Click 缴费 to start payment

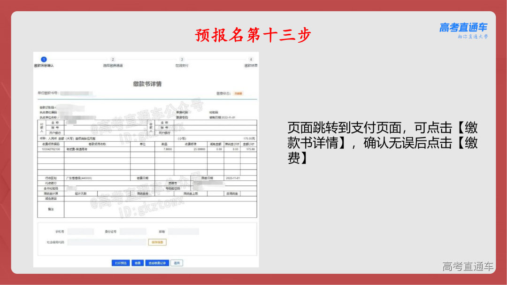(138, 262)
